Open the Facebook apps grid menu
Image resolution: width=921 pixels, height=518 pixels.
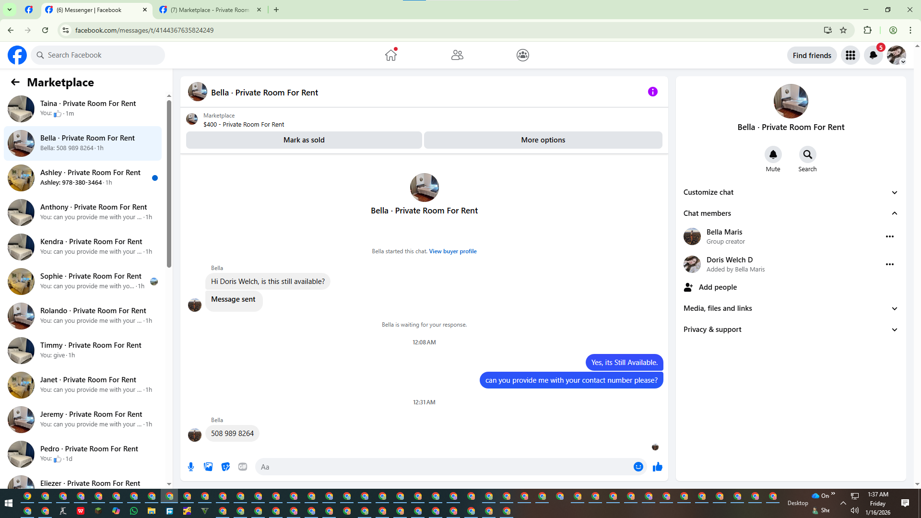tap(850, 55)
